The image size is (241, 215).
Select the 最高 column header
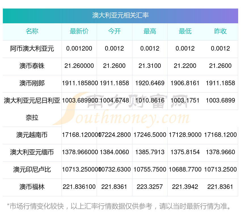(x=150, y=31)
